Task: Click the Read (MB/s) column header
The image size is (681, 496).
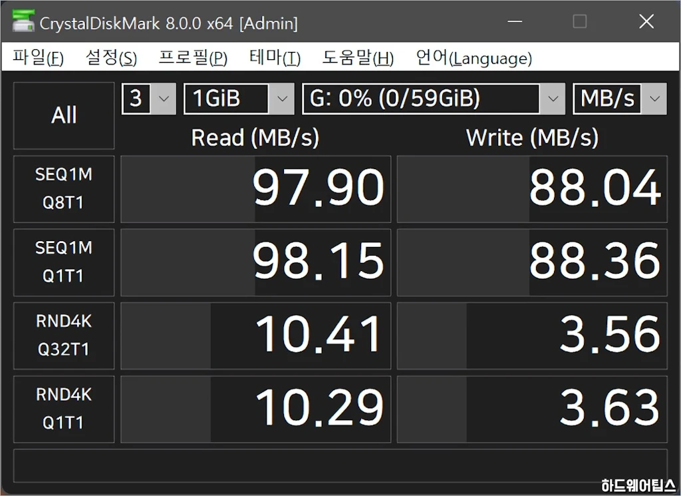Action: tap(255, 138)
